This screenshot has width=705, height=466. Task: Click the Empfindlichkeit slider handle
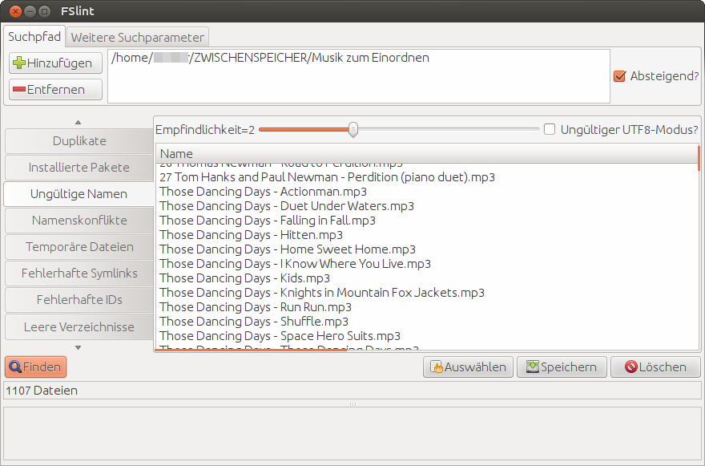[x=352, y=129]
